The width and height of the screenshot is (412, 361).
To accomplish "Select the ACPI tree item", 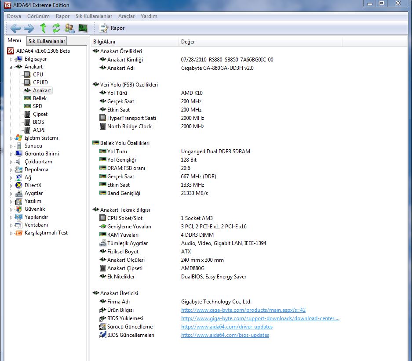I will [x=39, y=130].
